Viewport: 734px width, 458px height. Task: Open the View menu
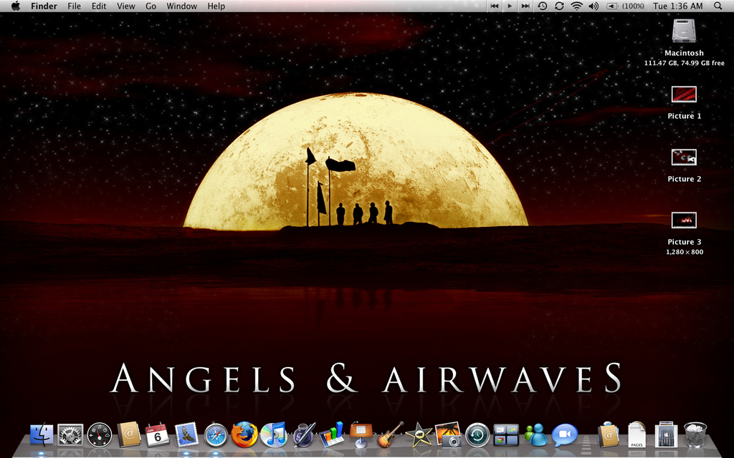coord(125,6)
